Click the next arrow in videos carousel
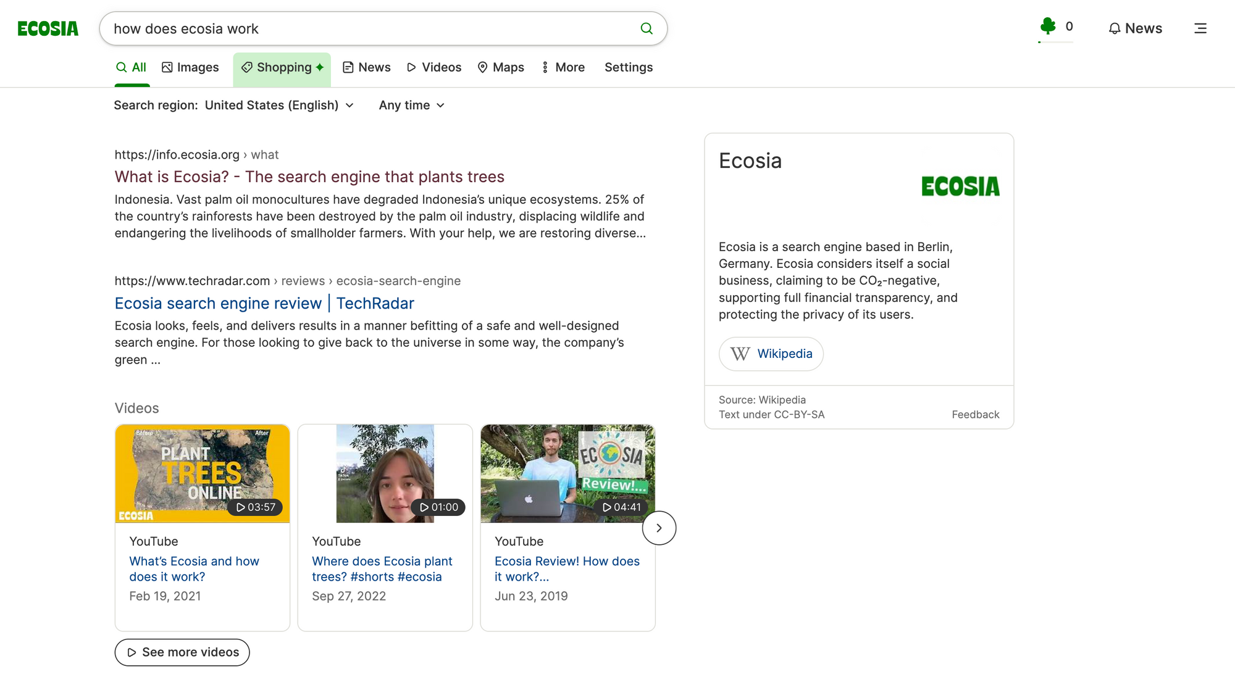Viewport: 1235px width, 677px height. 659,528
